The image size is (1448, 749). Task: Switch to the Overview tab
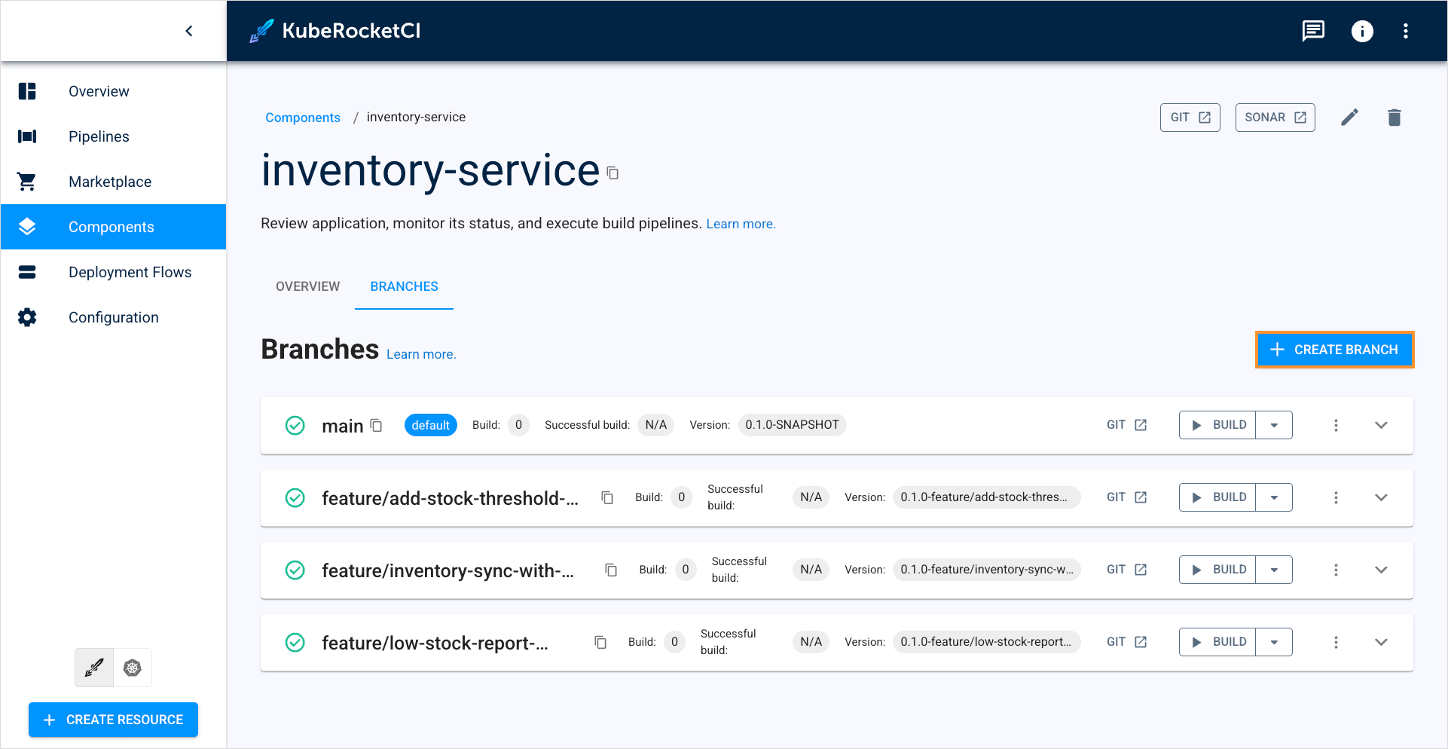point(307,286)
